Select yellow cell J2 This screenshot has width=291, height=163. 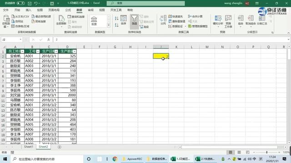(161, 56)
